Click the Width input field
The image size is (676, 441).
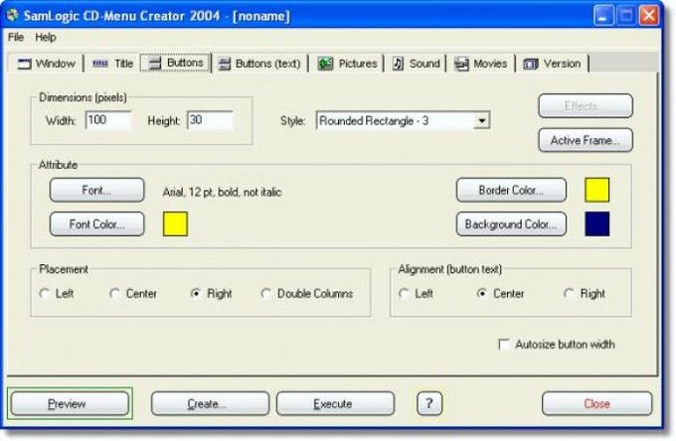pyautogui.click(x=108, y=120)
